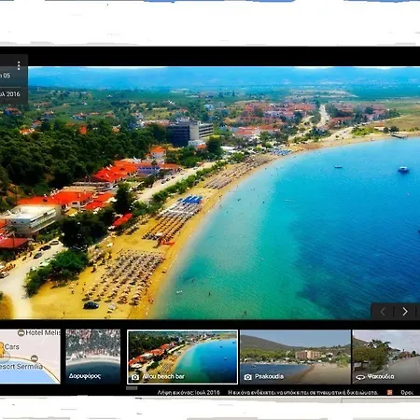The height and width of the screenshot is (420, 420).
Task: Click the Όροι terms link
Action: pyautogui.click(x=407, y=393)
